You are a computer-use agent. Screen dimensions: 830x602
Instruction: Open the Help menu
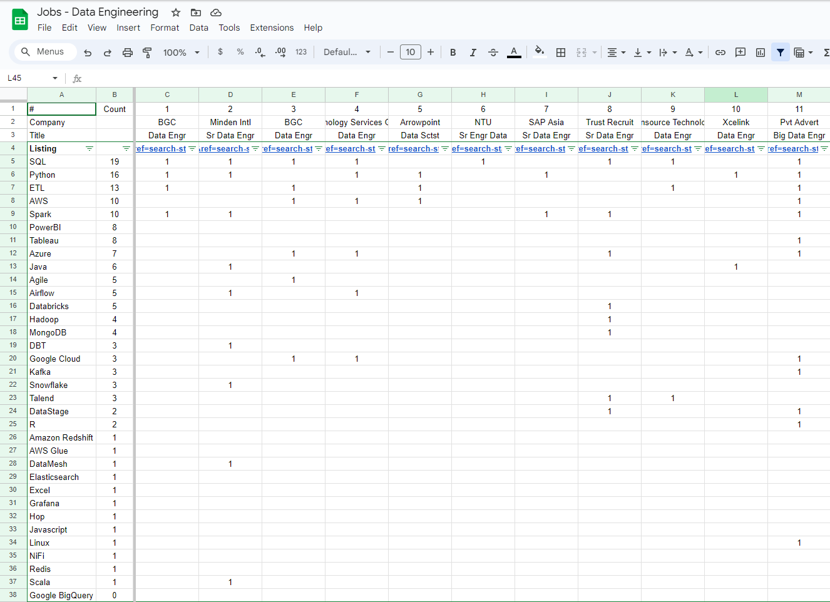pyautogui.click(x=313, y=28)
